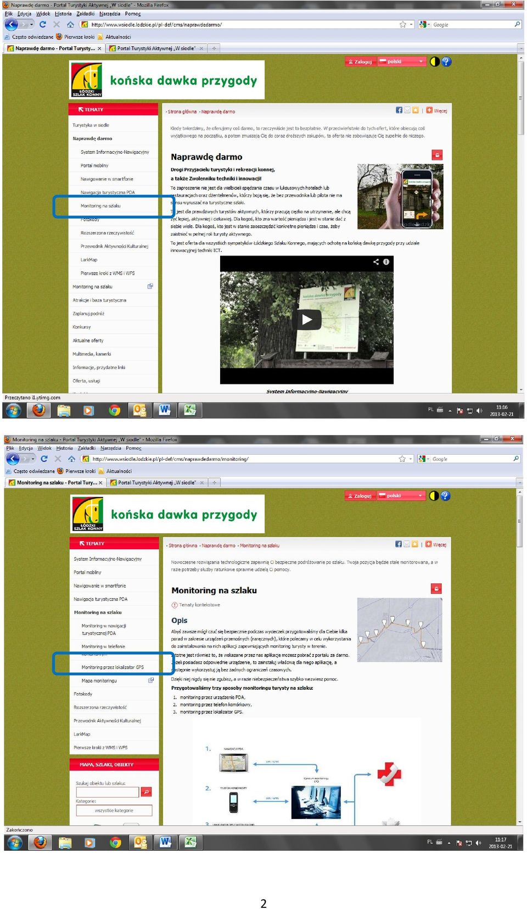Click the Windows Start orb under Monitoring na szlaku window
527x909 pixels.
coord(14,842)
